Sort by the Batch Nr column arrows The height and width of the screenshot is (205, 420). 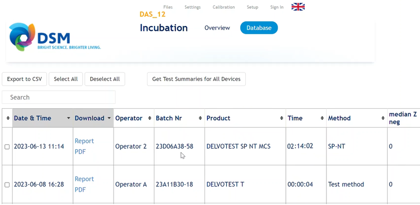200,118
